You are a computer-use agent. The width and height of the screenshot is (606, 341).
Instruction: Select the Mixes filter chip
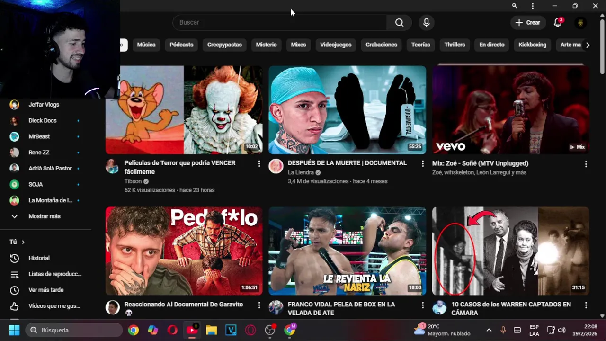pyautogui.click(x=298, y=45)
